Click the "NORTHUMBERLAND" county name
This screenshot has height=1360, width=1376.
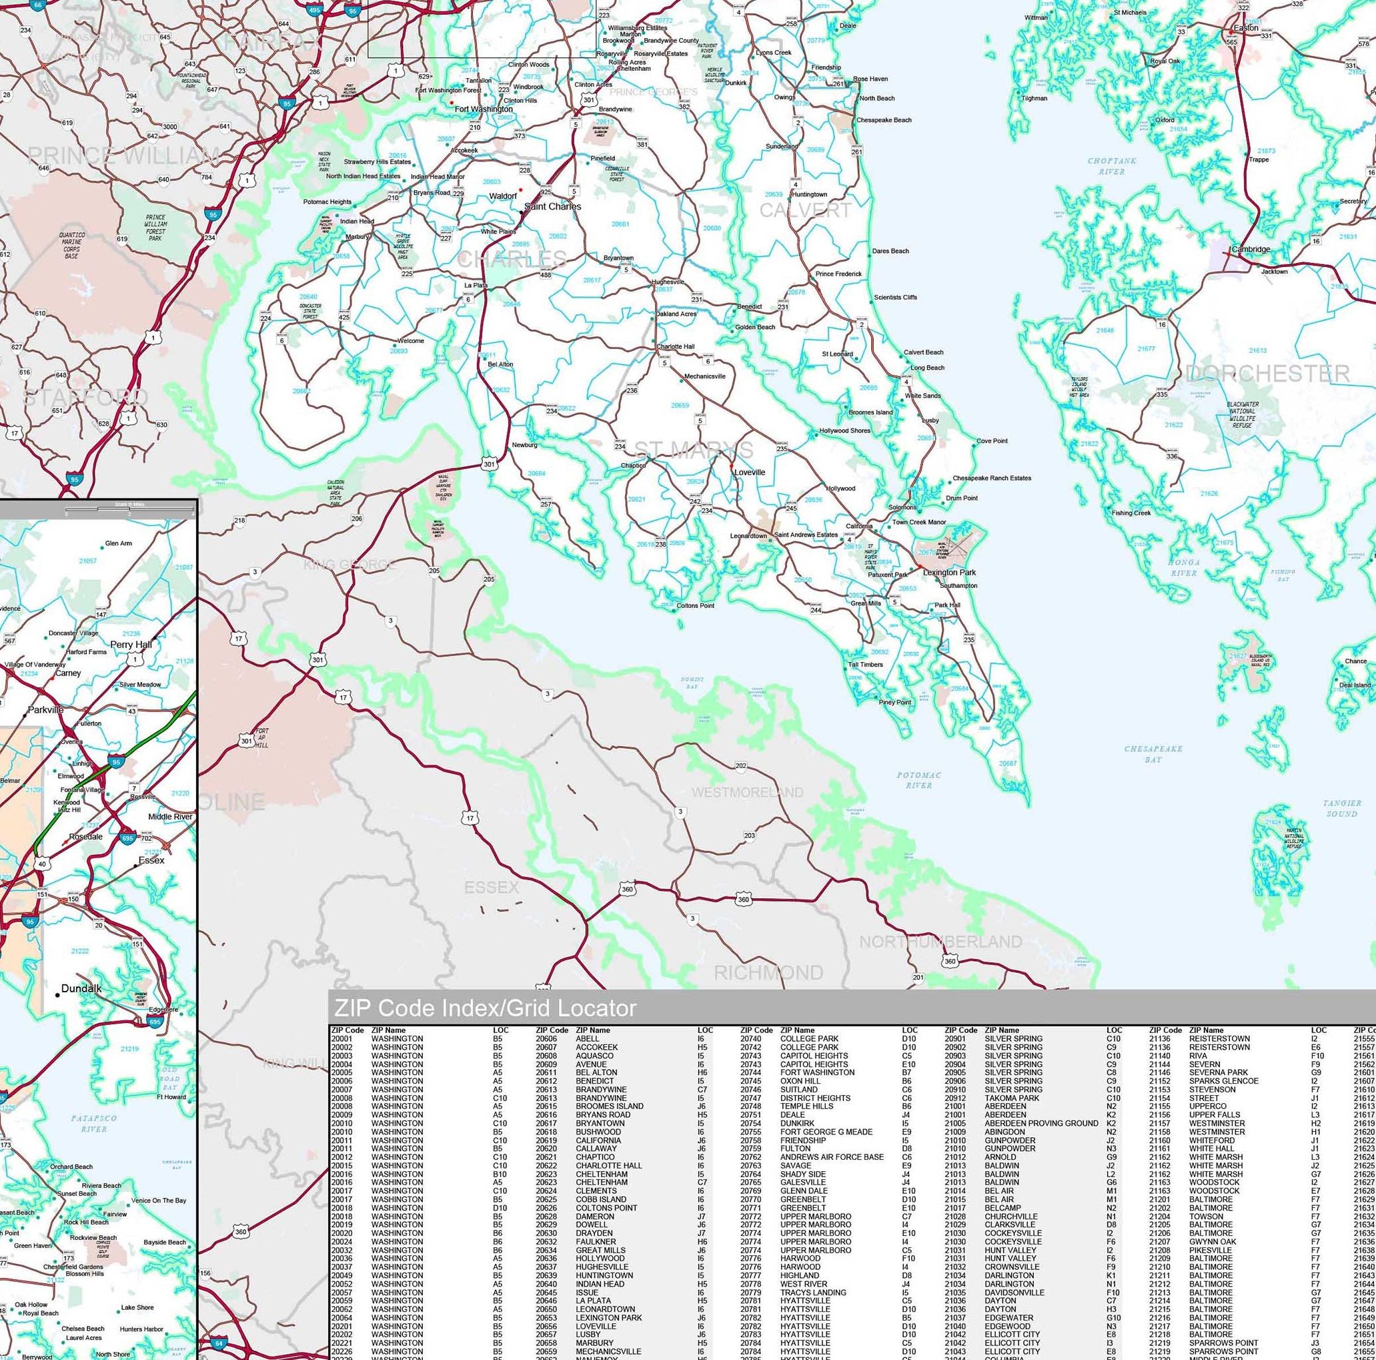tap(940, 942)
